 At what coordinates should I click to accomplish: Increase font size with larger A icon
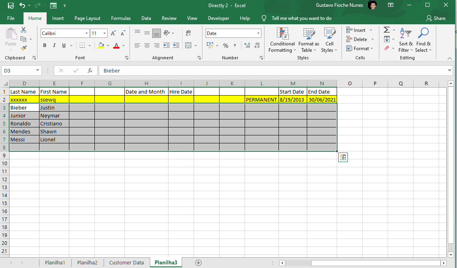114,33
